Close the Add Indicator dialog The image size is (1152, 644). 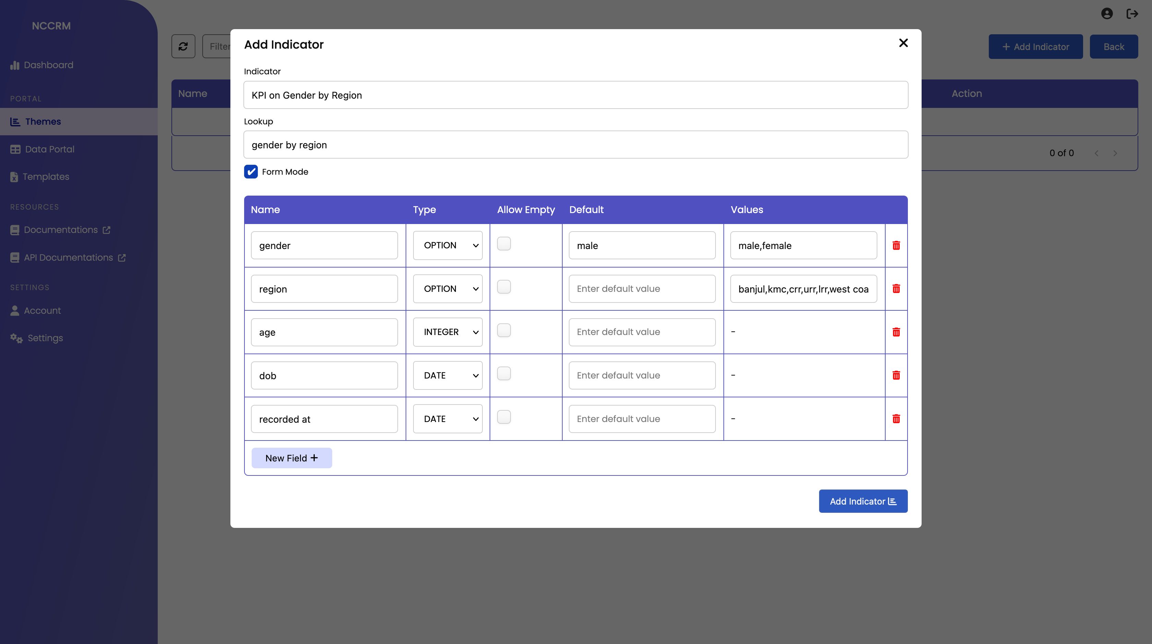[x=903, y=43]
